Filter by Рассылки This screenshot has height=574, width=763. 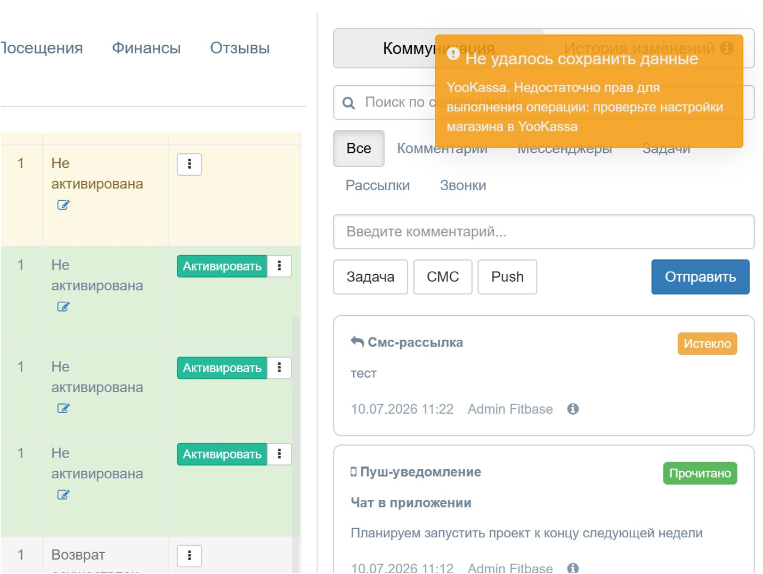(377, 185)
